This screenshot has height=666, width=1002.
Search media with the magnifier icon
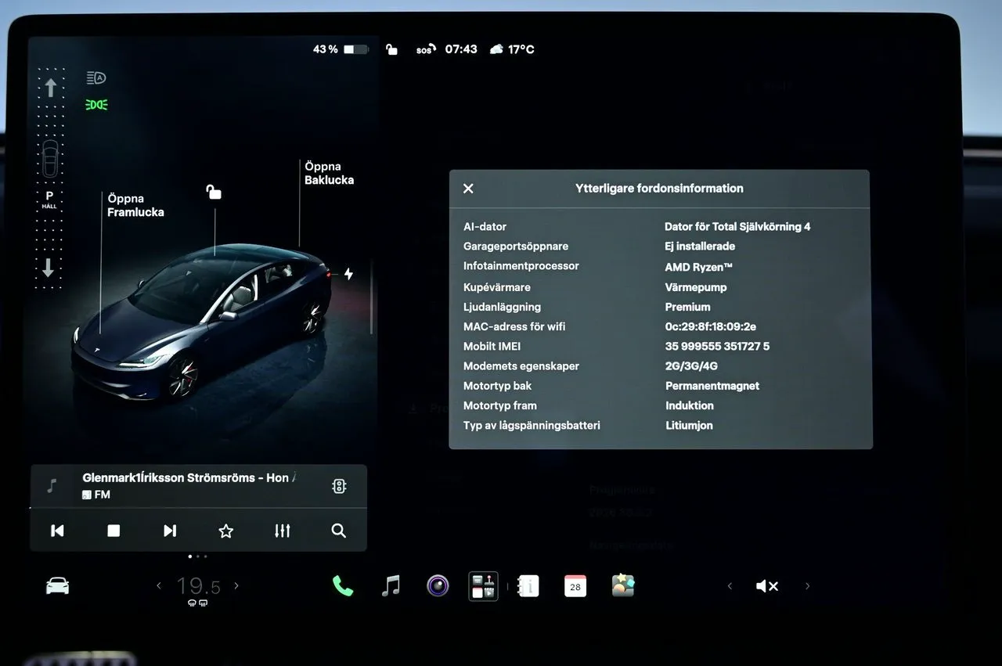point(339,531)
